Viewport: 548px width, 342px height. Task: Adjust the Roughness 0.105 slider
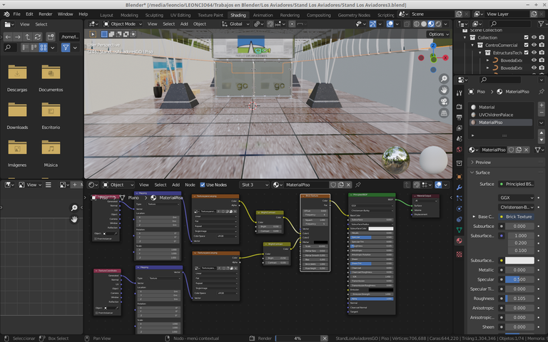pyautogui.click(x=519, y=299)
